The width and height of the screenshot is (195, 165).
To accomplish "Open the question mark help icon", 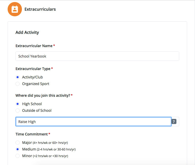I will pyautogui.click(x=174, y=121).
